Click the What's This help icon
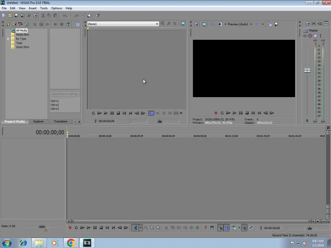The width and height of the screenshot is (331, 248). (x=98, y=16)
